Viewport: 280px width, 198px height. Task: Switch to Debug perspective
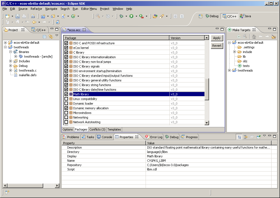pos(212,16)
